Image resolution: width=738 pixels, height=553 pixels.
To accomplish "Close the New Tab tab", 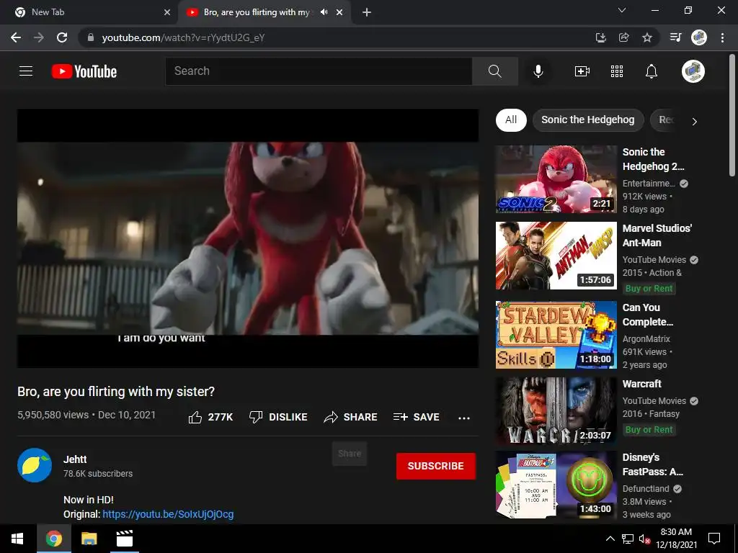I will [167, 13].
